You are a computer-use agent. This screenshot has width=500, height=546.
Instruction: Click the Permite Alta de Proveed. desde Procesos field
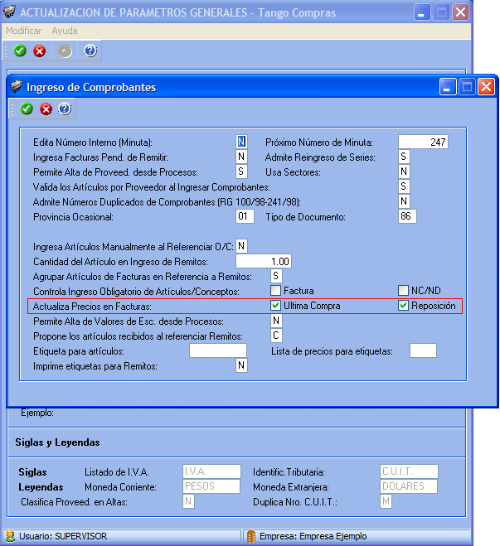pyautogui.click(x=241, y=172)
